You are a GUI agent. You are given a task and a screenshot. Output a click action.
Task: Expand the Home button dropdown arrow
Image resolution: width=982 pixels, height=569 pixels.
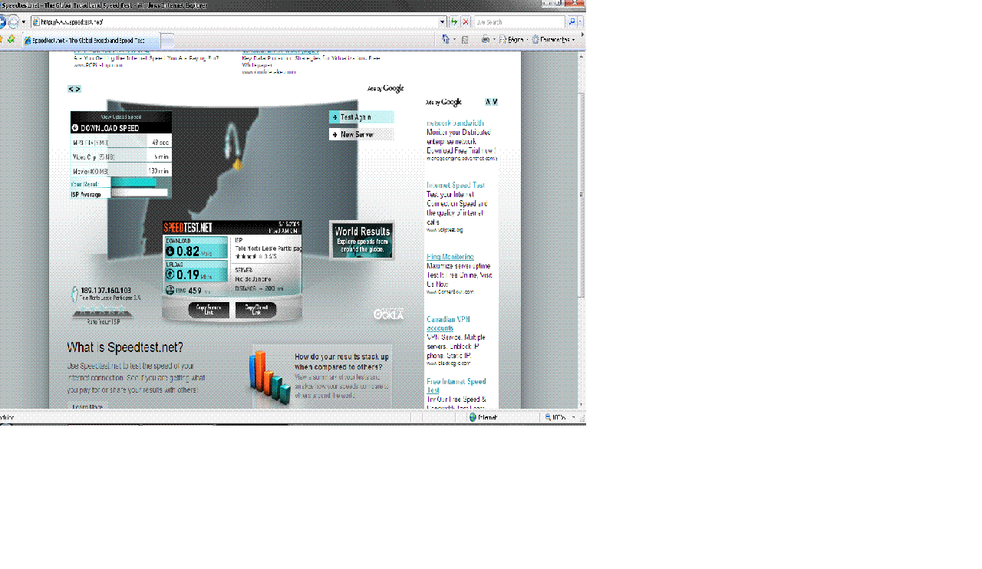(454, 39)
